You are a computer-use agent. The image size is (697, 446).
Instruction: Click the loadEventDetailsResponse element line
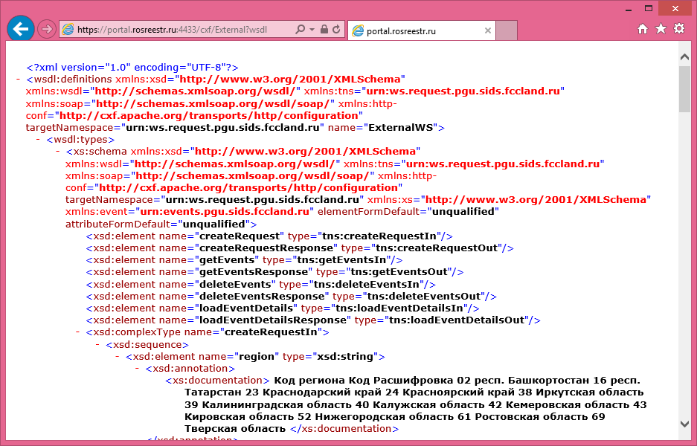coord(313,320)
